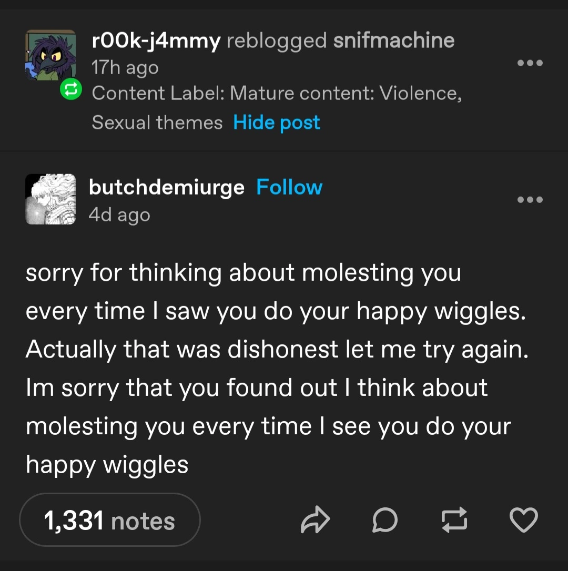Open the r00k-j4mmy username link
Image resolution: width=568 pixels, height=571 pixels.
tap(156, 40)
